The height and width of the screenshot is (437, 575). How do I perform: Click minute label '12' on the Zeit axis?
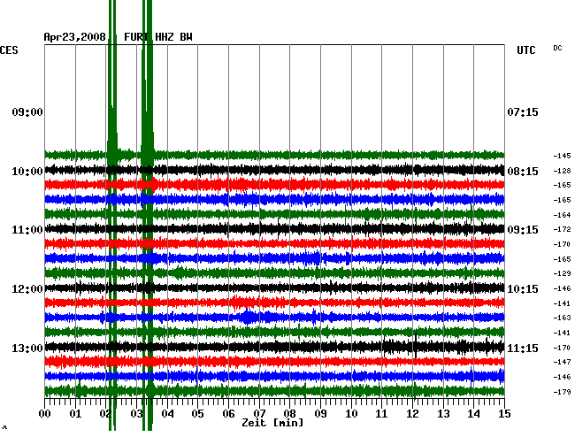412,414
